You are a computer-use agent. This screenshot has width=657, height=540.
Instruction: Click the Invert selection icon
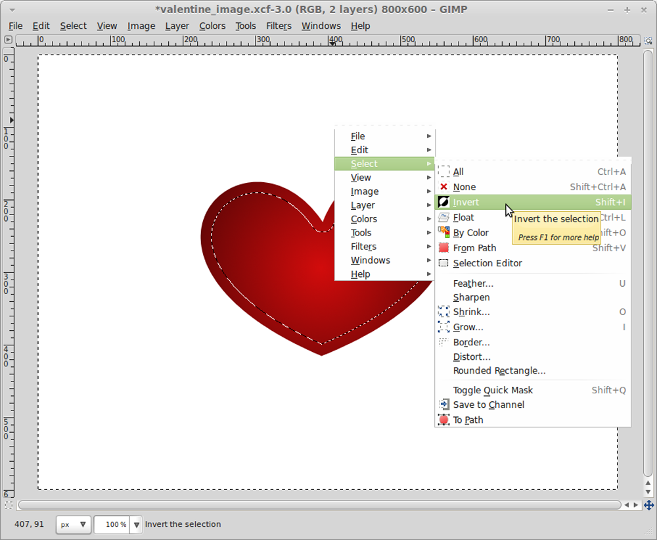[443, 202]
